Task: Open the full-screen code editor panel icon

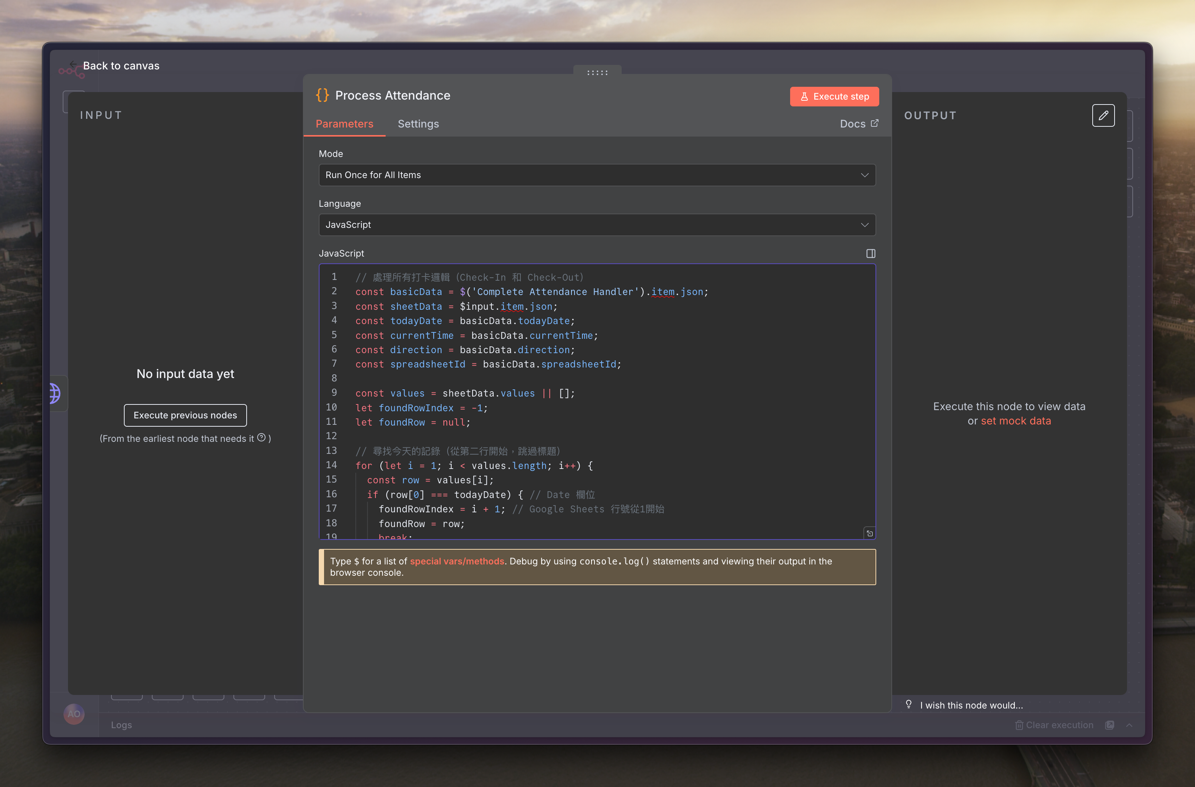Action: 871,254
